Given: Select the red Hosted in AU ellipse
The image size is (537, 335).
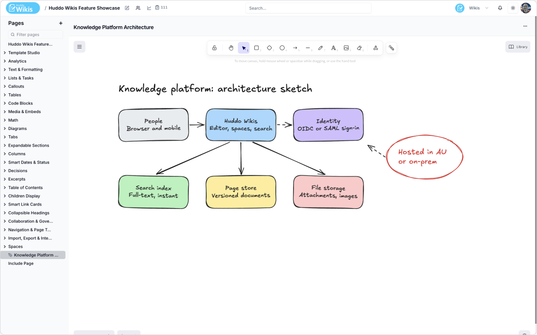Looking at the screenshot, I should (424, 157).
